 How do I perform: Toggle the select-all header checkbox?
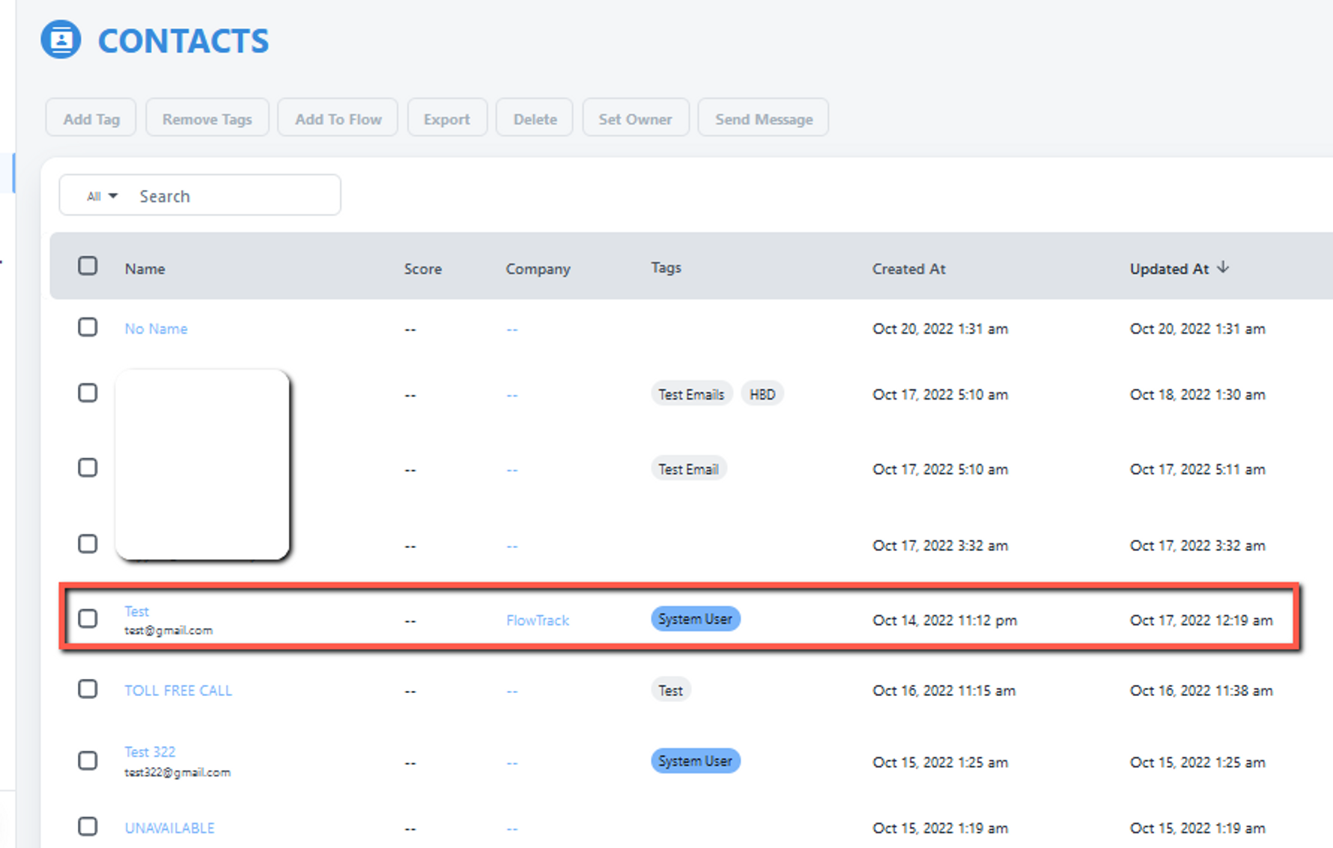88,266
